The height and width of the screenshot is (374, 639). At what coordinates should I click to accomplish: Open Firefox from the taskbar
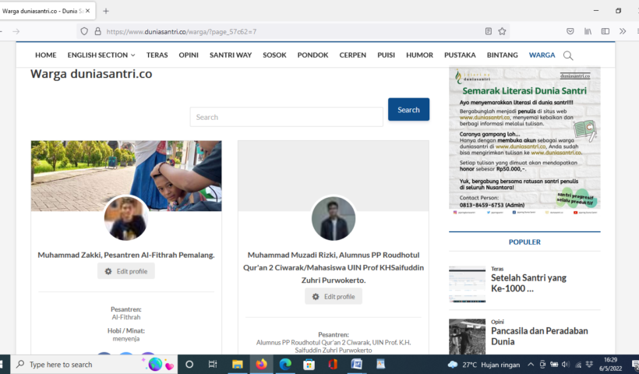click(x=261, y=364)
